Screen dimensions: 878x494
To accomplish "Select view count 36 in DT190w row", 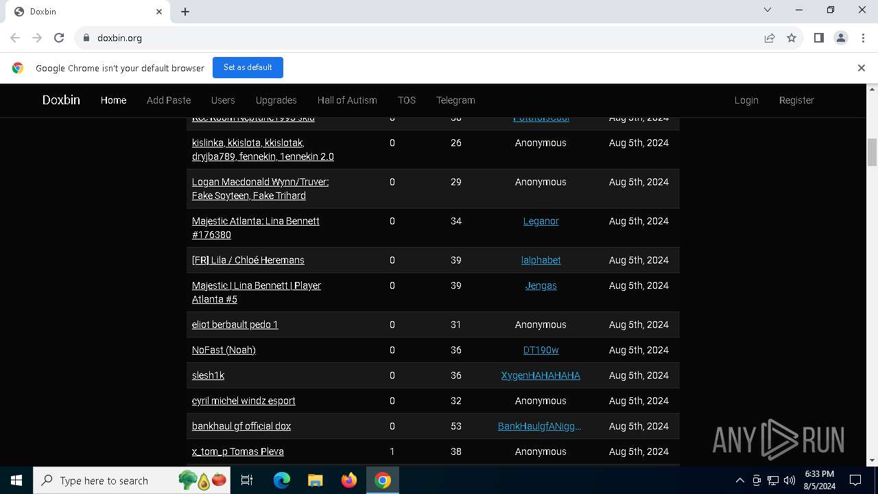I will coord(456,350).
